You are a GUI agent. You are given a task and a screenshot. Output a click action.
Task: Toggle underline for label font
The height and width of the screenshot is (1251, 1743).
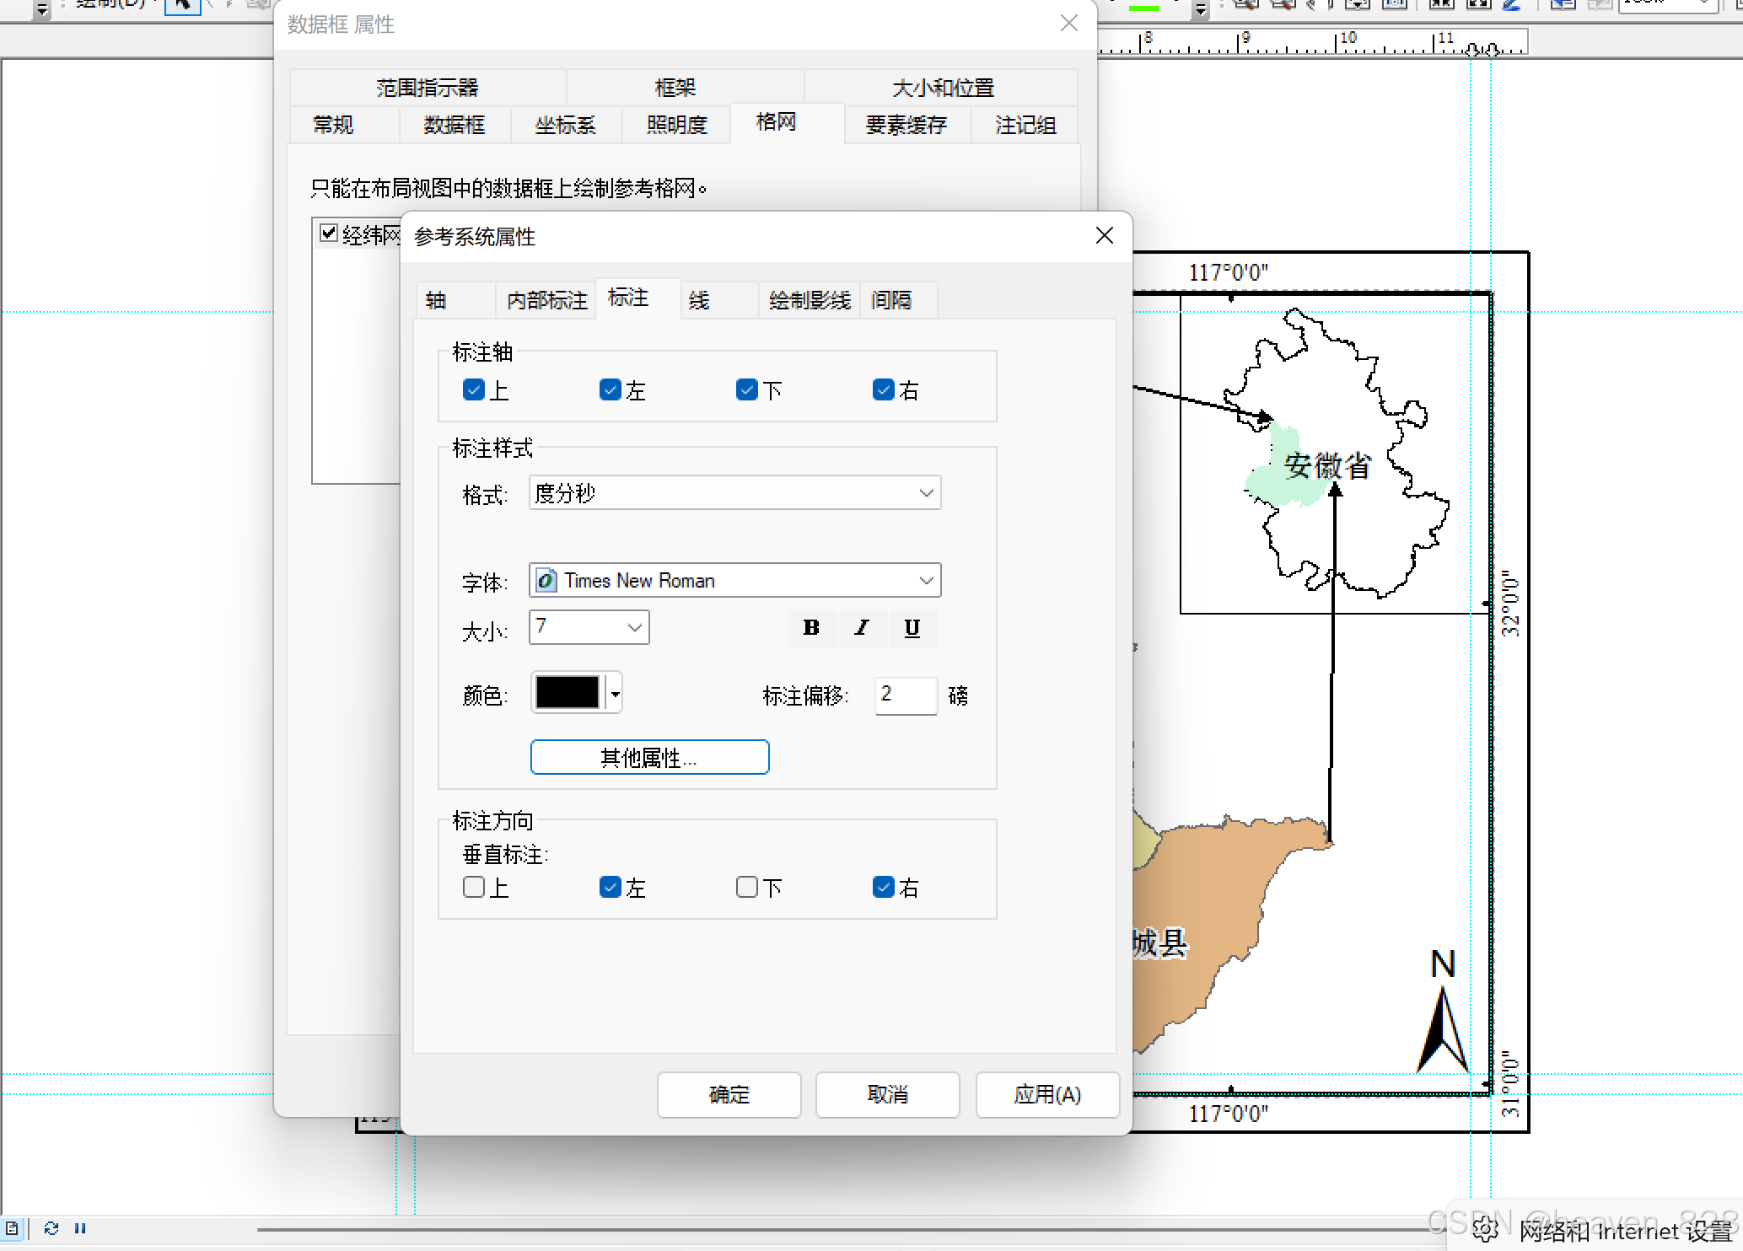(x=912, y=628)
